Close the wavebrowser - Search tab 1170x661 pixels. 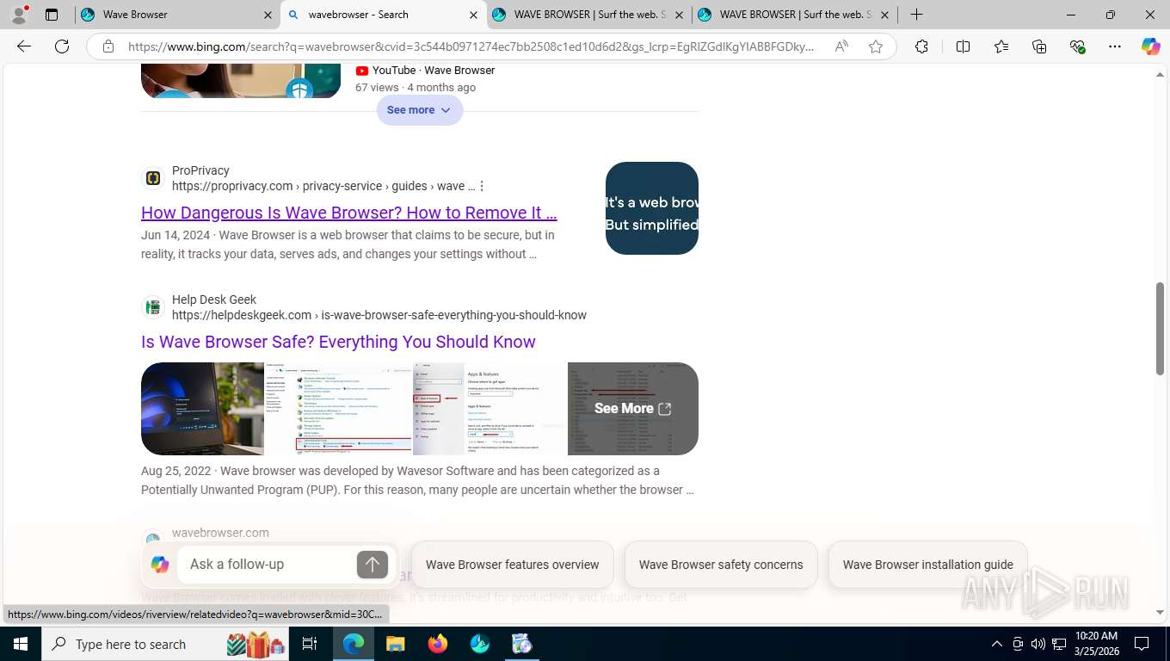473,15
